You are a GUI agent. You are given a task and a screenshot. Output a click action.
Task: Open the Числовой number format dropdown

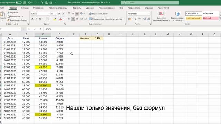pyautogui.click(x=149, y=14)
